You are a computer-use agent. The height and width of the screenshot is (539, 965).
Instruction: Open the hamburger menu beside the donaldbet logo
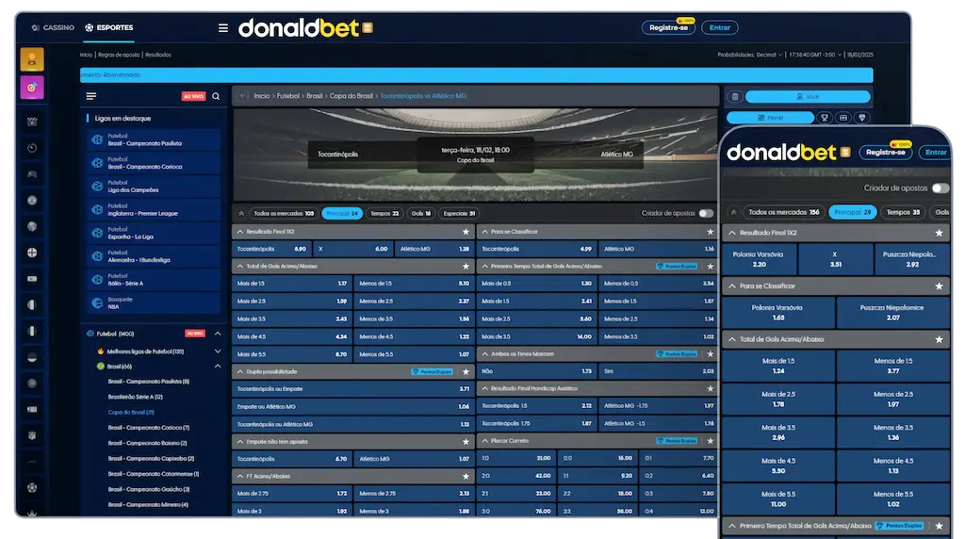pos(223,28)
